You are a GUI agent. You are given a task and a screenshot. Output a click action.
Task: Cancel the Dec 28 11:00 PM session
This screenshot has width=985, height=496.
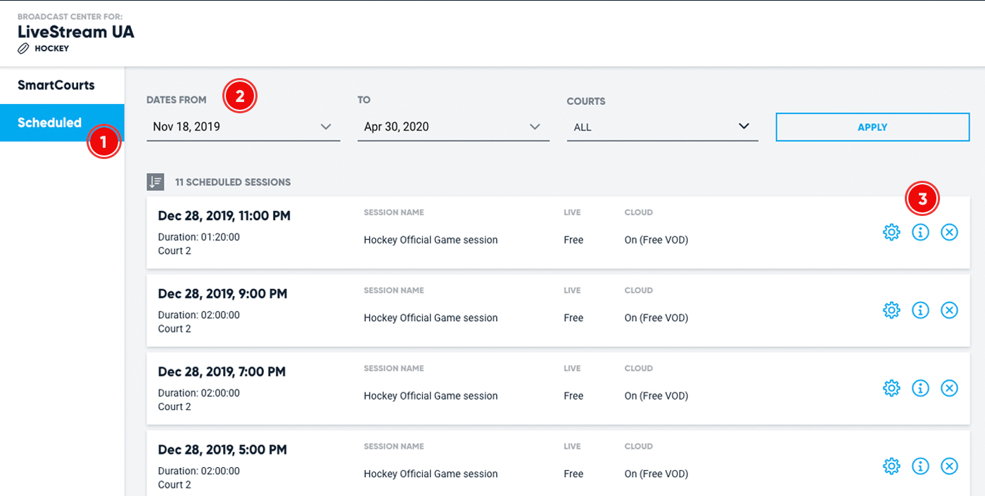coord(949,231)
